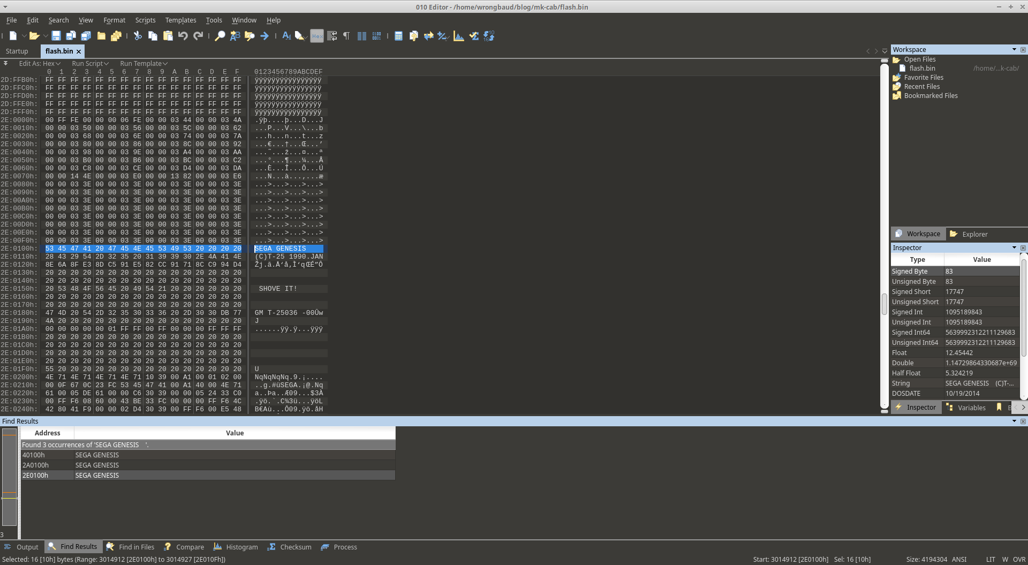This screenshot has height=565, width=1028.
Task: Click the Paste clipboard icon
Action: (x=168, y=36)
